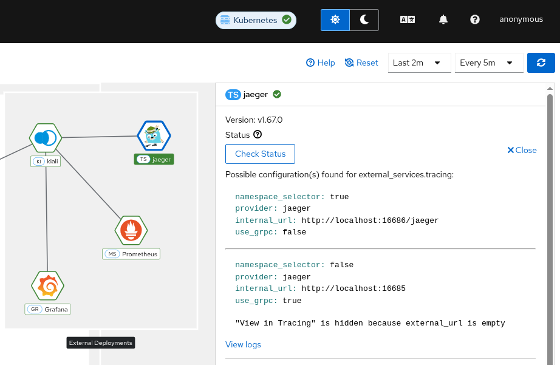Click the side panel vertical scrollbar

coord(550,228)
